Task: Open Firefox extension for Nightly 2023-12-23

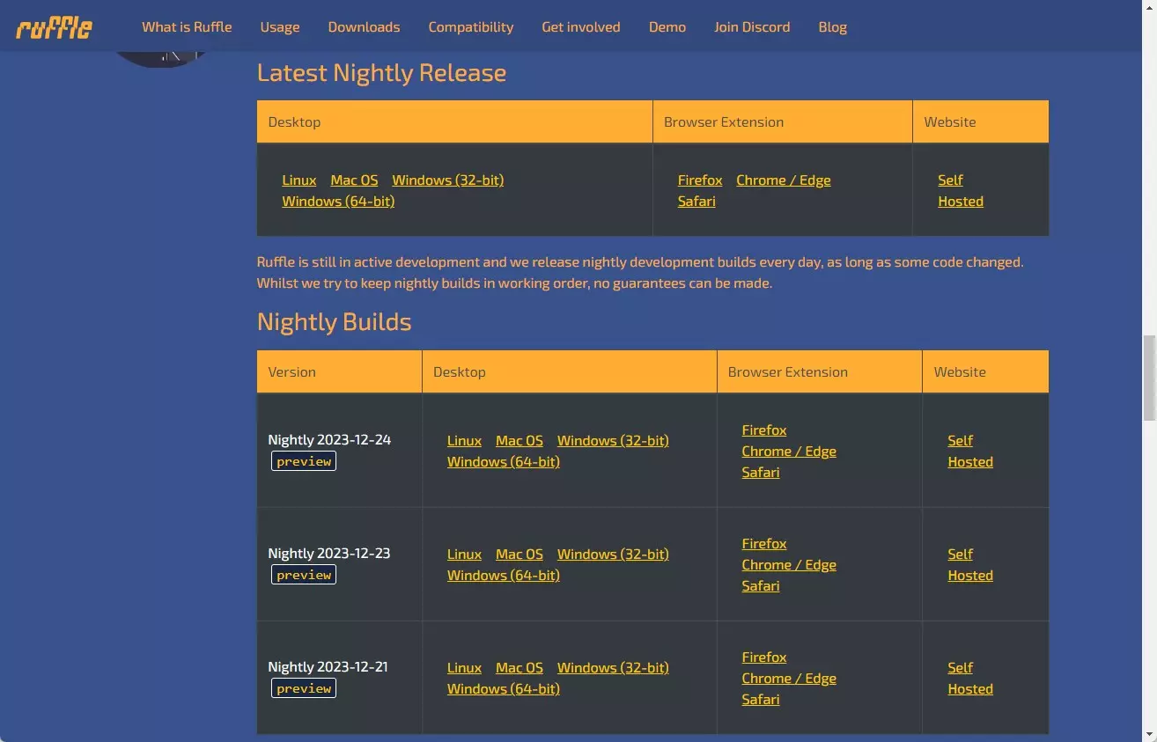Action: coord(764,543)
